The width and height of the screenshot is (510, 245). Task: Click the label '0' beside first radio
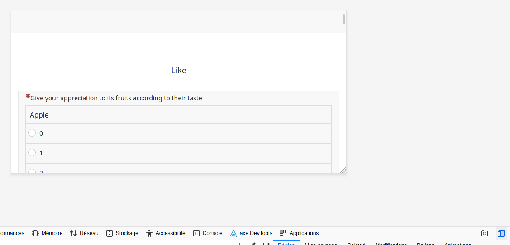coord(41,133)
